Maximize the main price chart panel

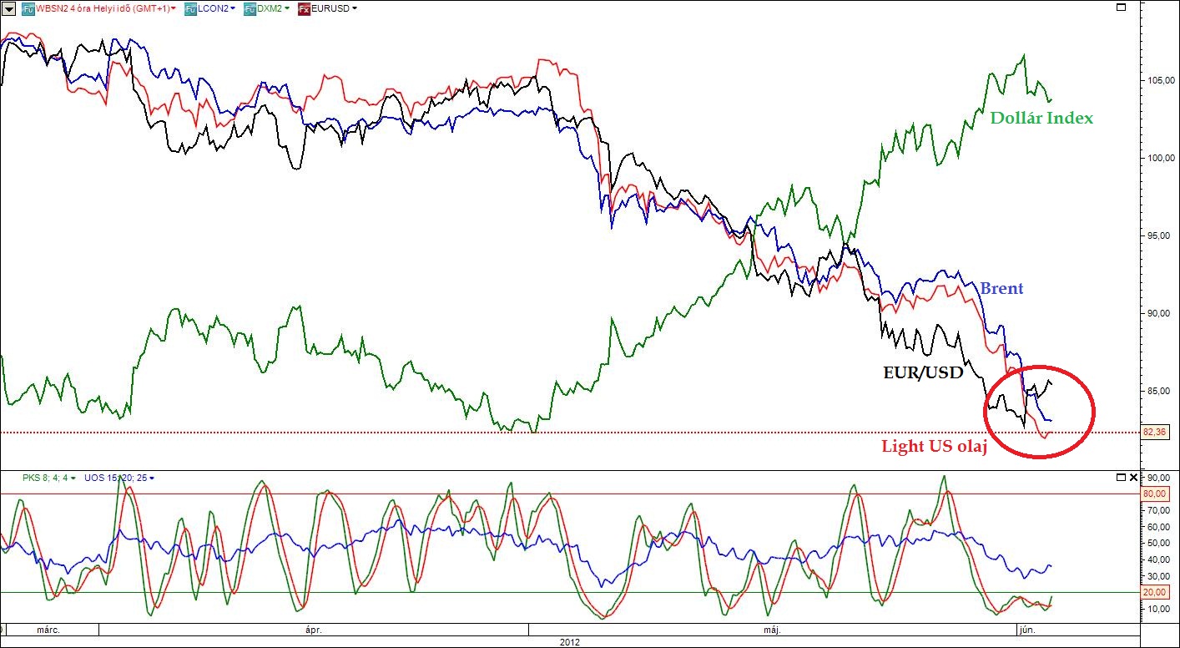pyautogui.click(x=1120, y=8)
